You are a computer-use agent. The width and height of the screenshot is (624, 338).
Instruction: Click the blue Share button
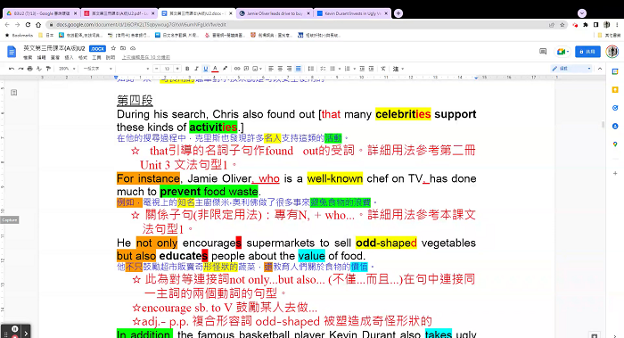pyautogui.click(x=587, y=52)
